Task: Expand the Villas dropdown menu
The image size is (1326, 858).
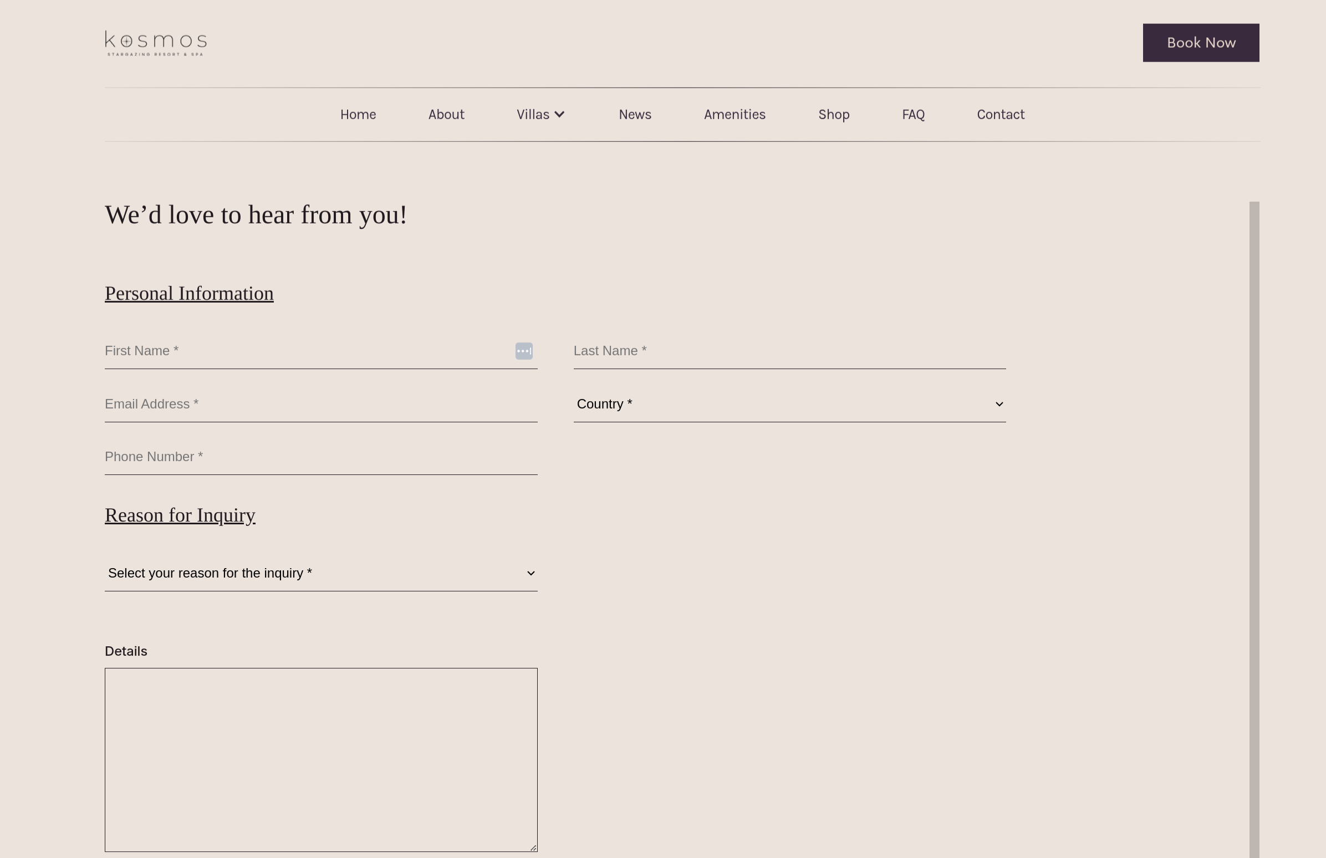Action: (x=540, y=115)
